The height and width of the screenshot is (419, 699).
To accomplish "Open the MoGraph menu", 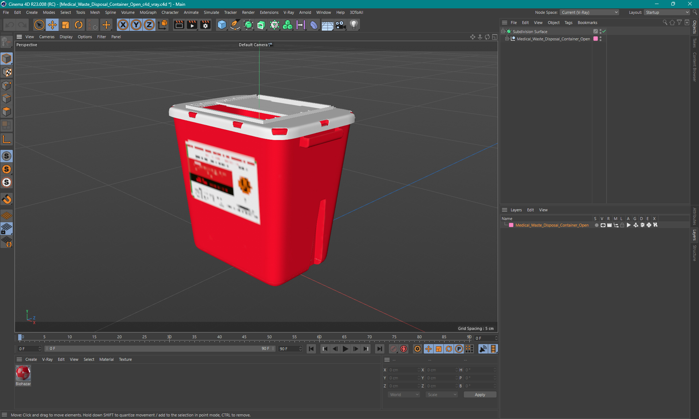I will click(148, 12).
